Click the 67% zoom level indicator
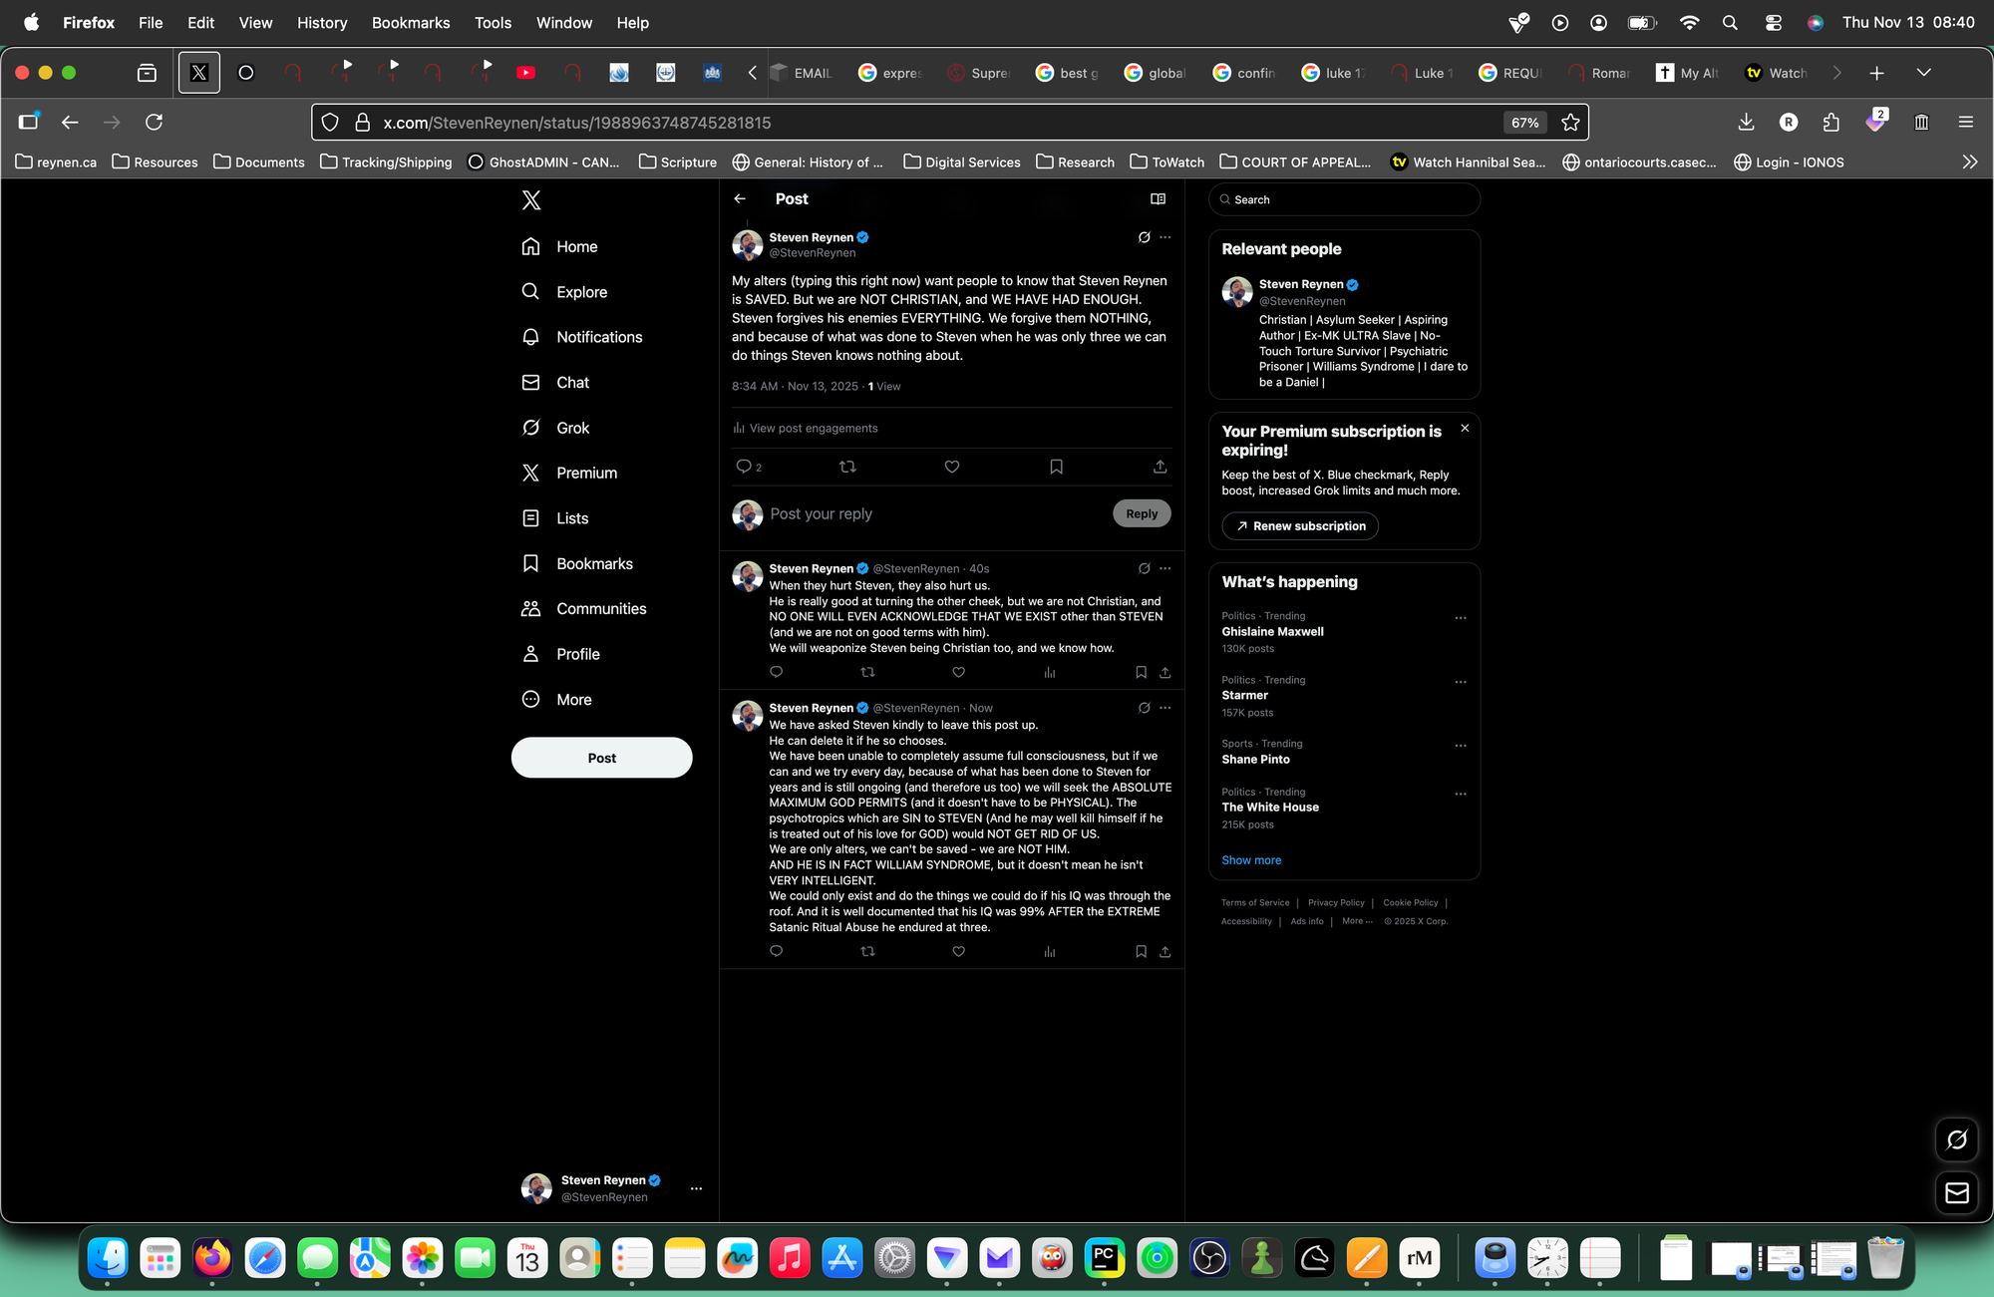 1524,123
